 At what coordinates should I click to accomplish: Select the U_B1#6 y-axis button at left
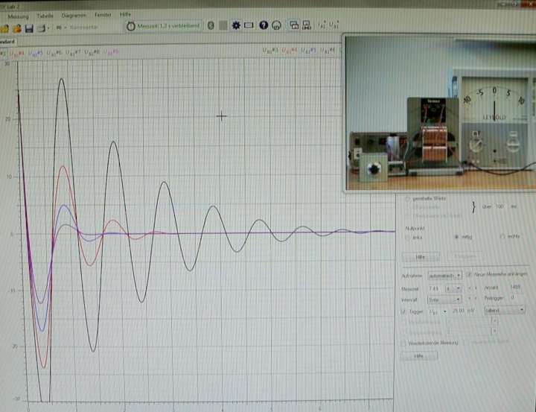click(54, 53)
